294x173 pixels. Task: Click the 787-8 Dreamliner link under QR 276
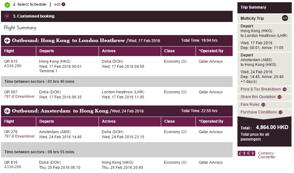click(x=19, y=136)
